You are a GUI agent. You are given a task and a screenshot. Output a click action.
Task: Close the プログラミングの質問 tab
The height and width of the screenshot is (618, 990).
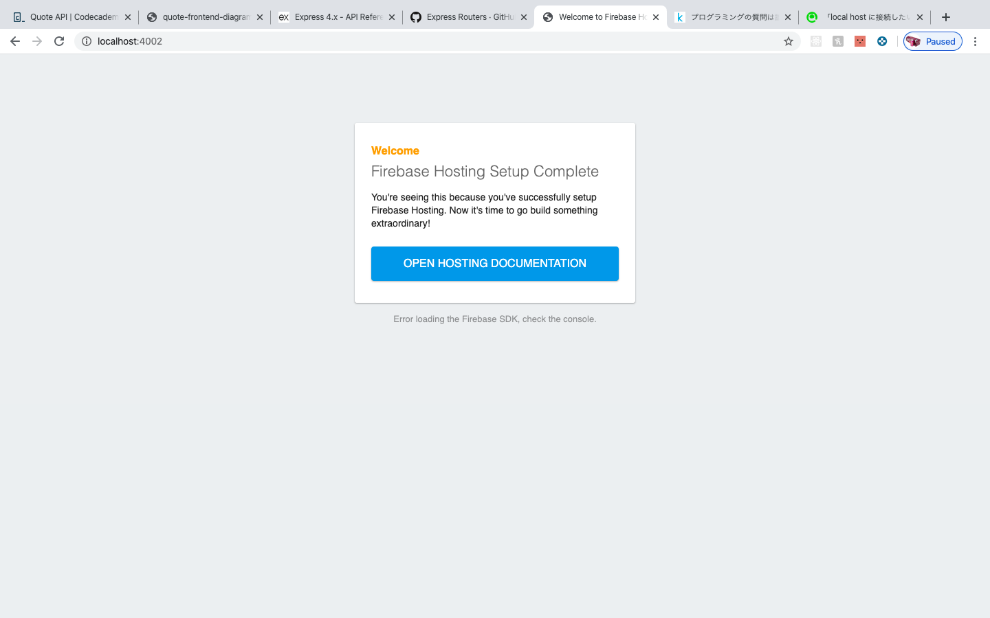(x=788, y=17)
